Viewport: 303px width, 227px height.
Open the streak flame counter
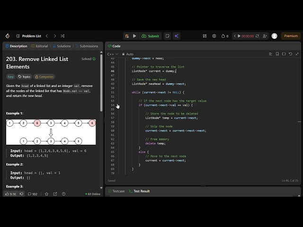(225, 36)
